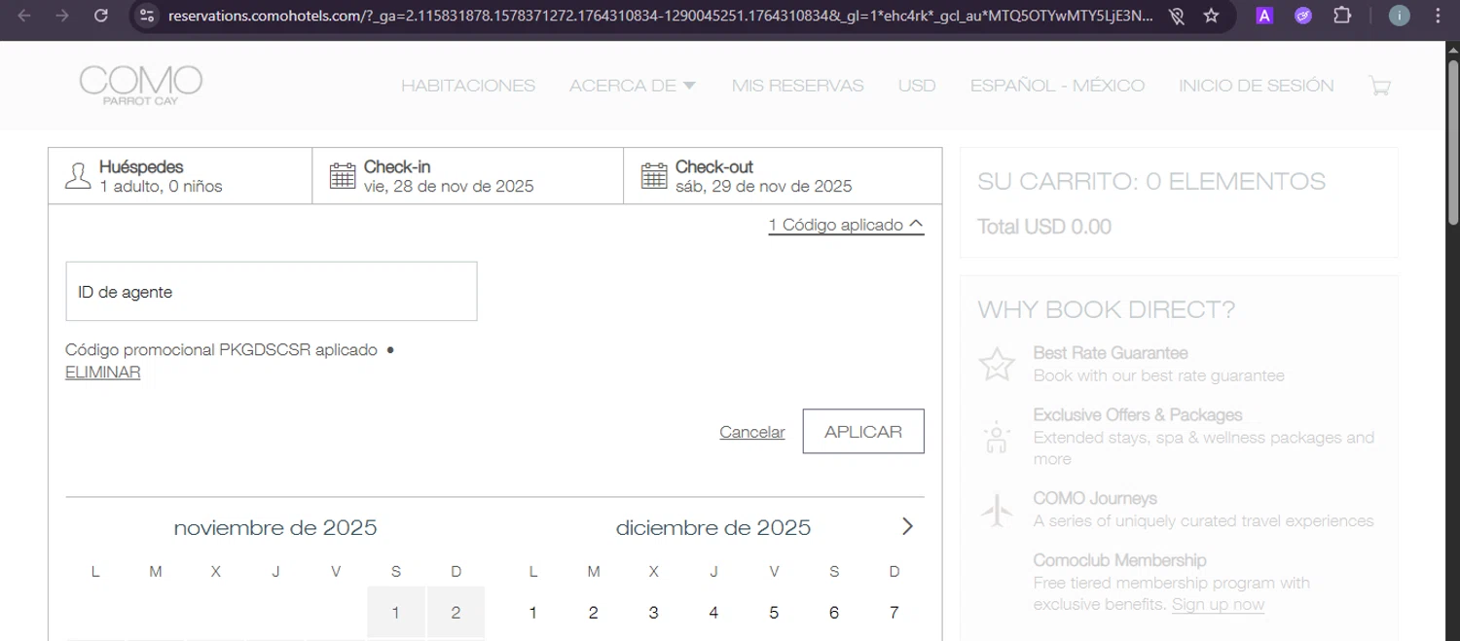
Task: Select December 3 in the calendar
Action: (654, 613)
